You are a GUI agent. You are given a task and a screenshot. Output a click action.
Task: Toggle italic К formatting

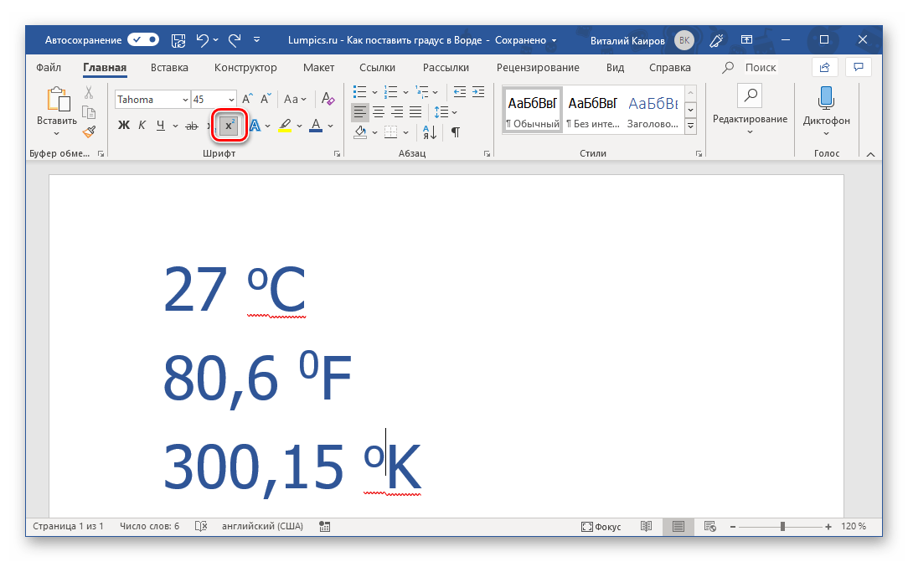point(142,126)
